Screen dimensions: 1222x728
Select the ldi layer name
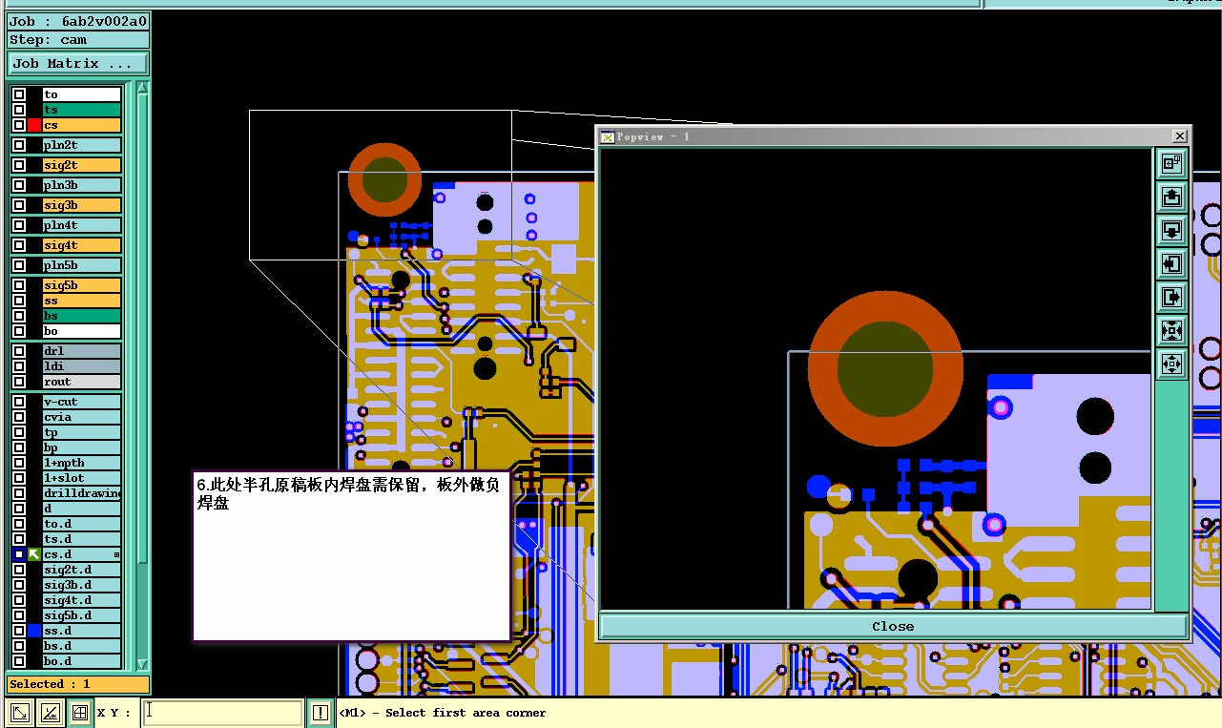click(82, 366)
